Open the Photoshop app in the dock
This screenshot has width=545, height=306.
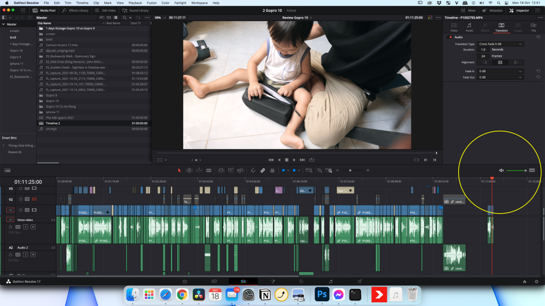(x=321, y=294)
